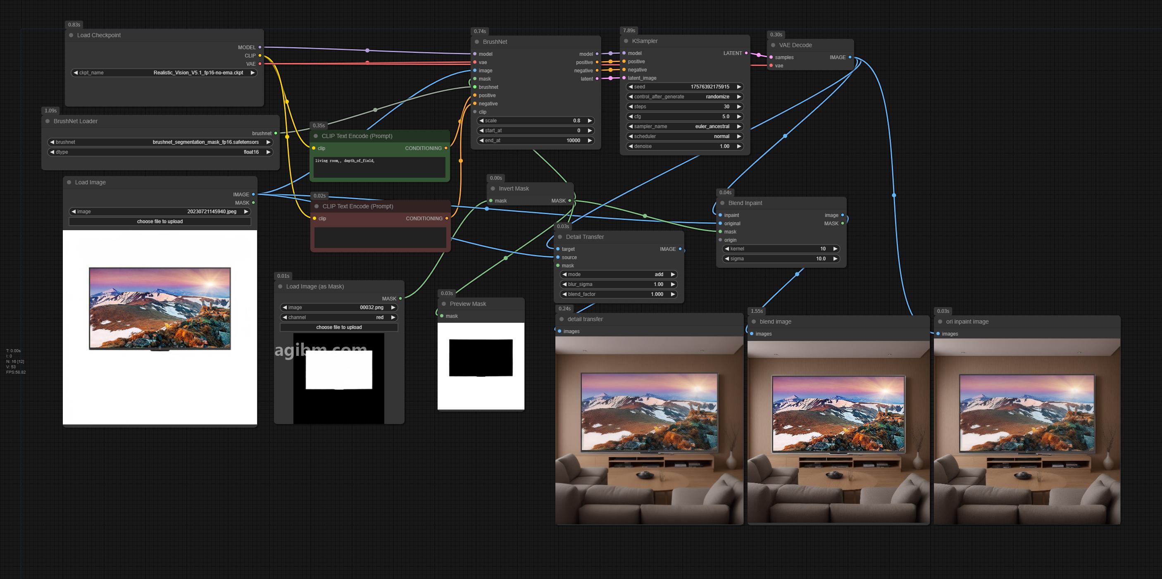Click the blend_factor value field in Detail Transfer
The height and width of the screenshot is (579, 1162).
619,294
